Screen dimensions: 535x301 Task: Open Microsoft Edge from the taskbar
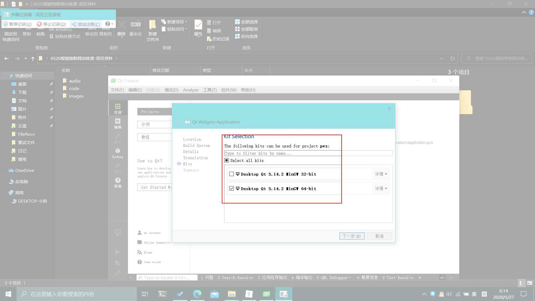coord(197,294)
